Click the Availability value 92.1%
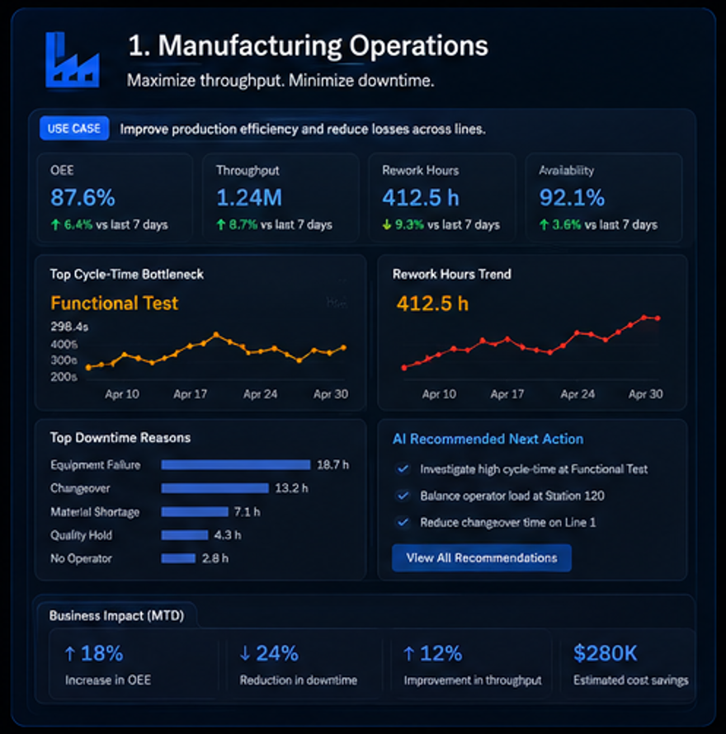Viewport: 726px width, 734px height. (x=572, y=198)
